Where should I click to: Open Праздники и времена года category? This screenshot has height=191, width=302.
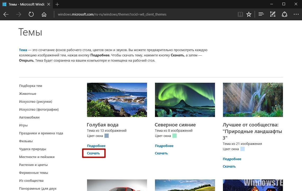click(x=41, y=133)
